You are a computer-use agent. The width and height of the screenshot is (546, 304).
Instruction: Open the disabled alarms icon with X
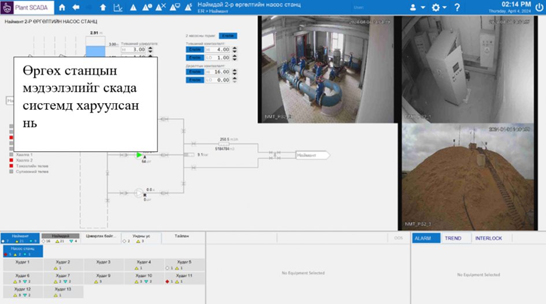point(161,7)
